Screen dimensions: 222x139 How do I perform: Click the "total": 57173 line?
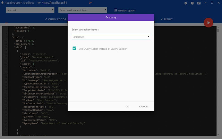24,41
